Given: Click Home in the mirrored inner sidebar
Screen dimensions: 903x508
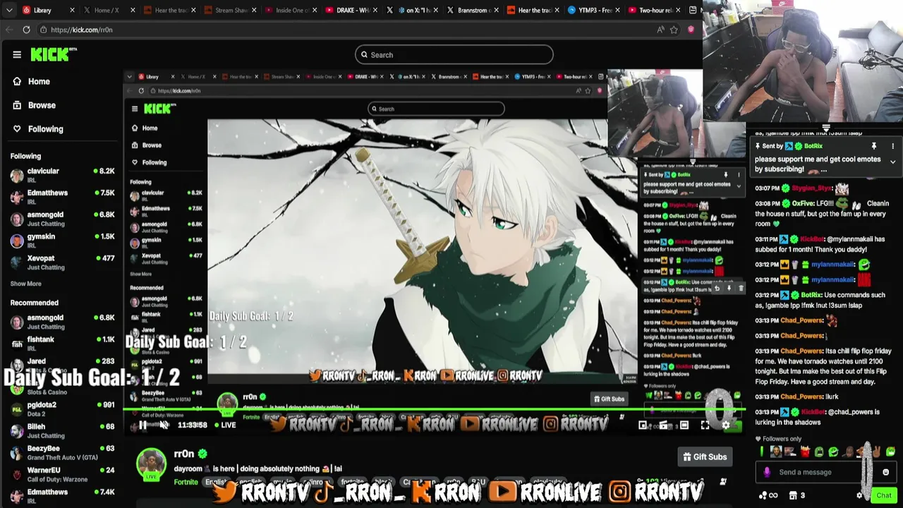Looking at the screenshot, I should pos(145,128).
